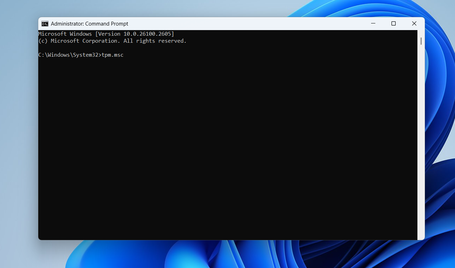Click the 'Microsoft Windows [Version 10.0.26100.2605]' line
Image resolution: width=455 pixels, height=268 pixels.
tap(106, 34)
